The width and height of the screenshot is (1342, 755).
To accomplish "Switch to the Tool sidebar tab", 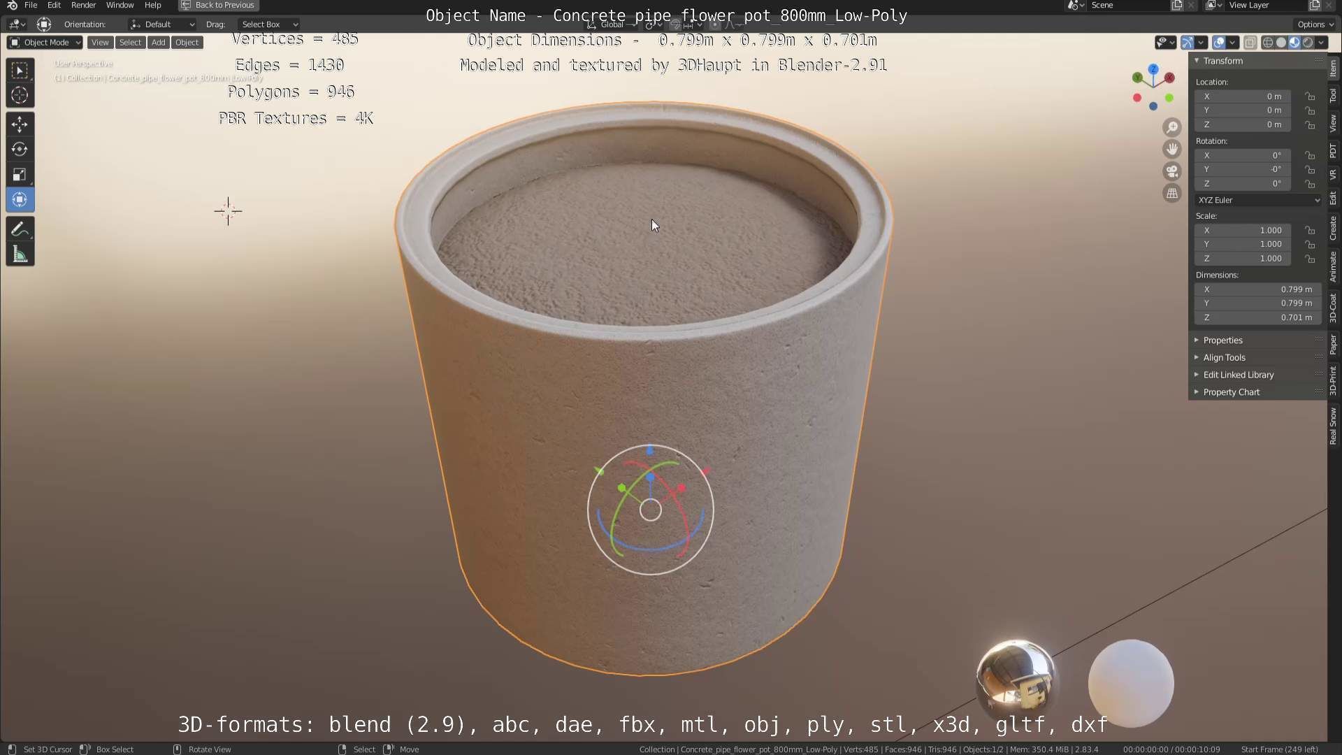I will 1334,94.
